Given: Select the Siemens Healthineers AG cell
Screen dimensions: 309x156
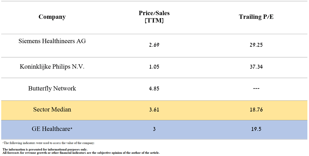Looking at the screenshot, I should click(x=52, y=41).
